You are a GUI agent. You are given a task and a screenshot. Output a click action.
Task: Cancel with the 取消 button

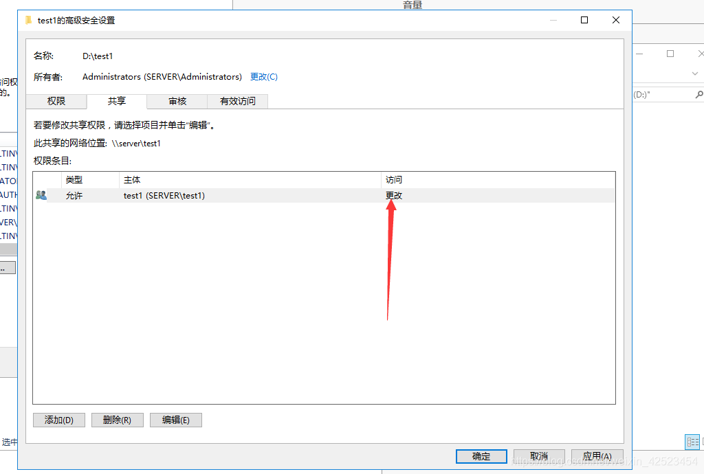tap(539, 457)
